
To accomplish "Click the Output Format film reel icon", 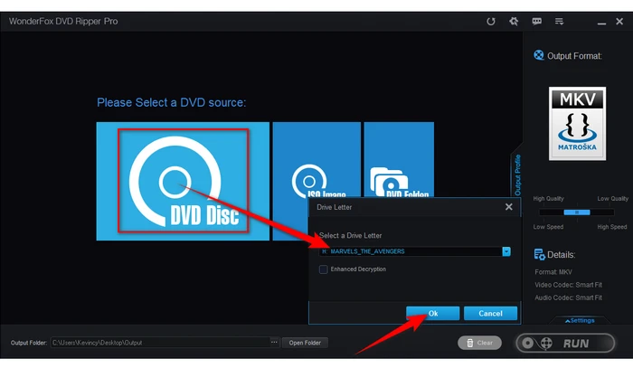I will tap(539, 55).
